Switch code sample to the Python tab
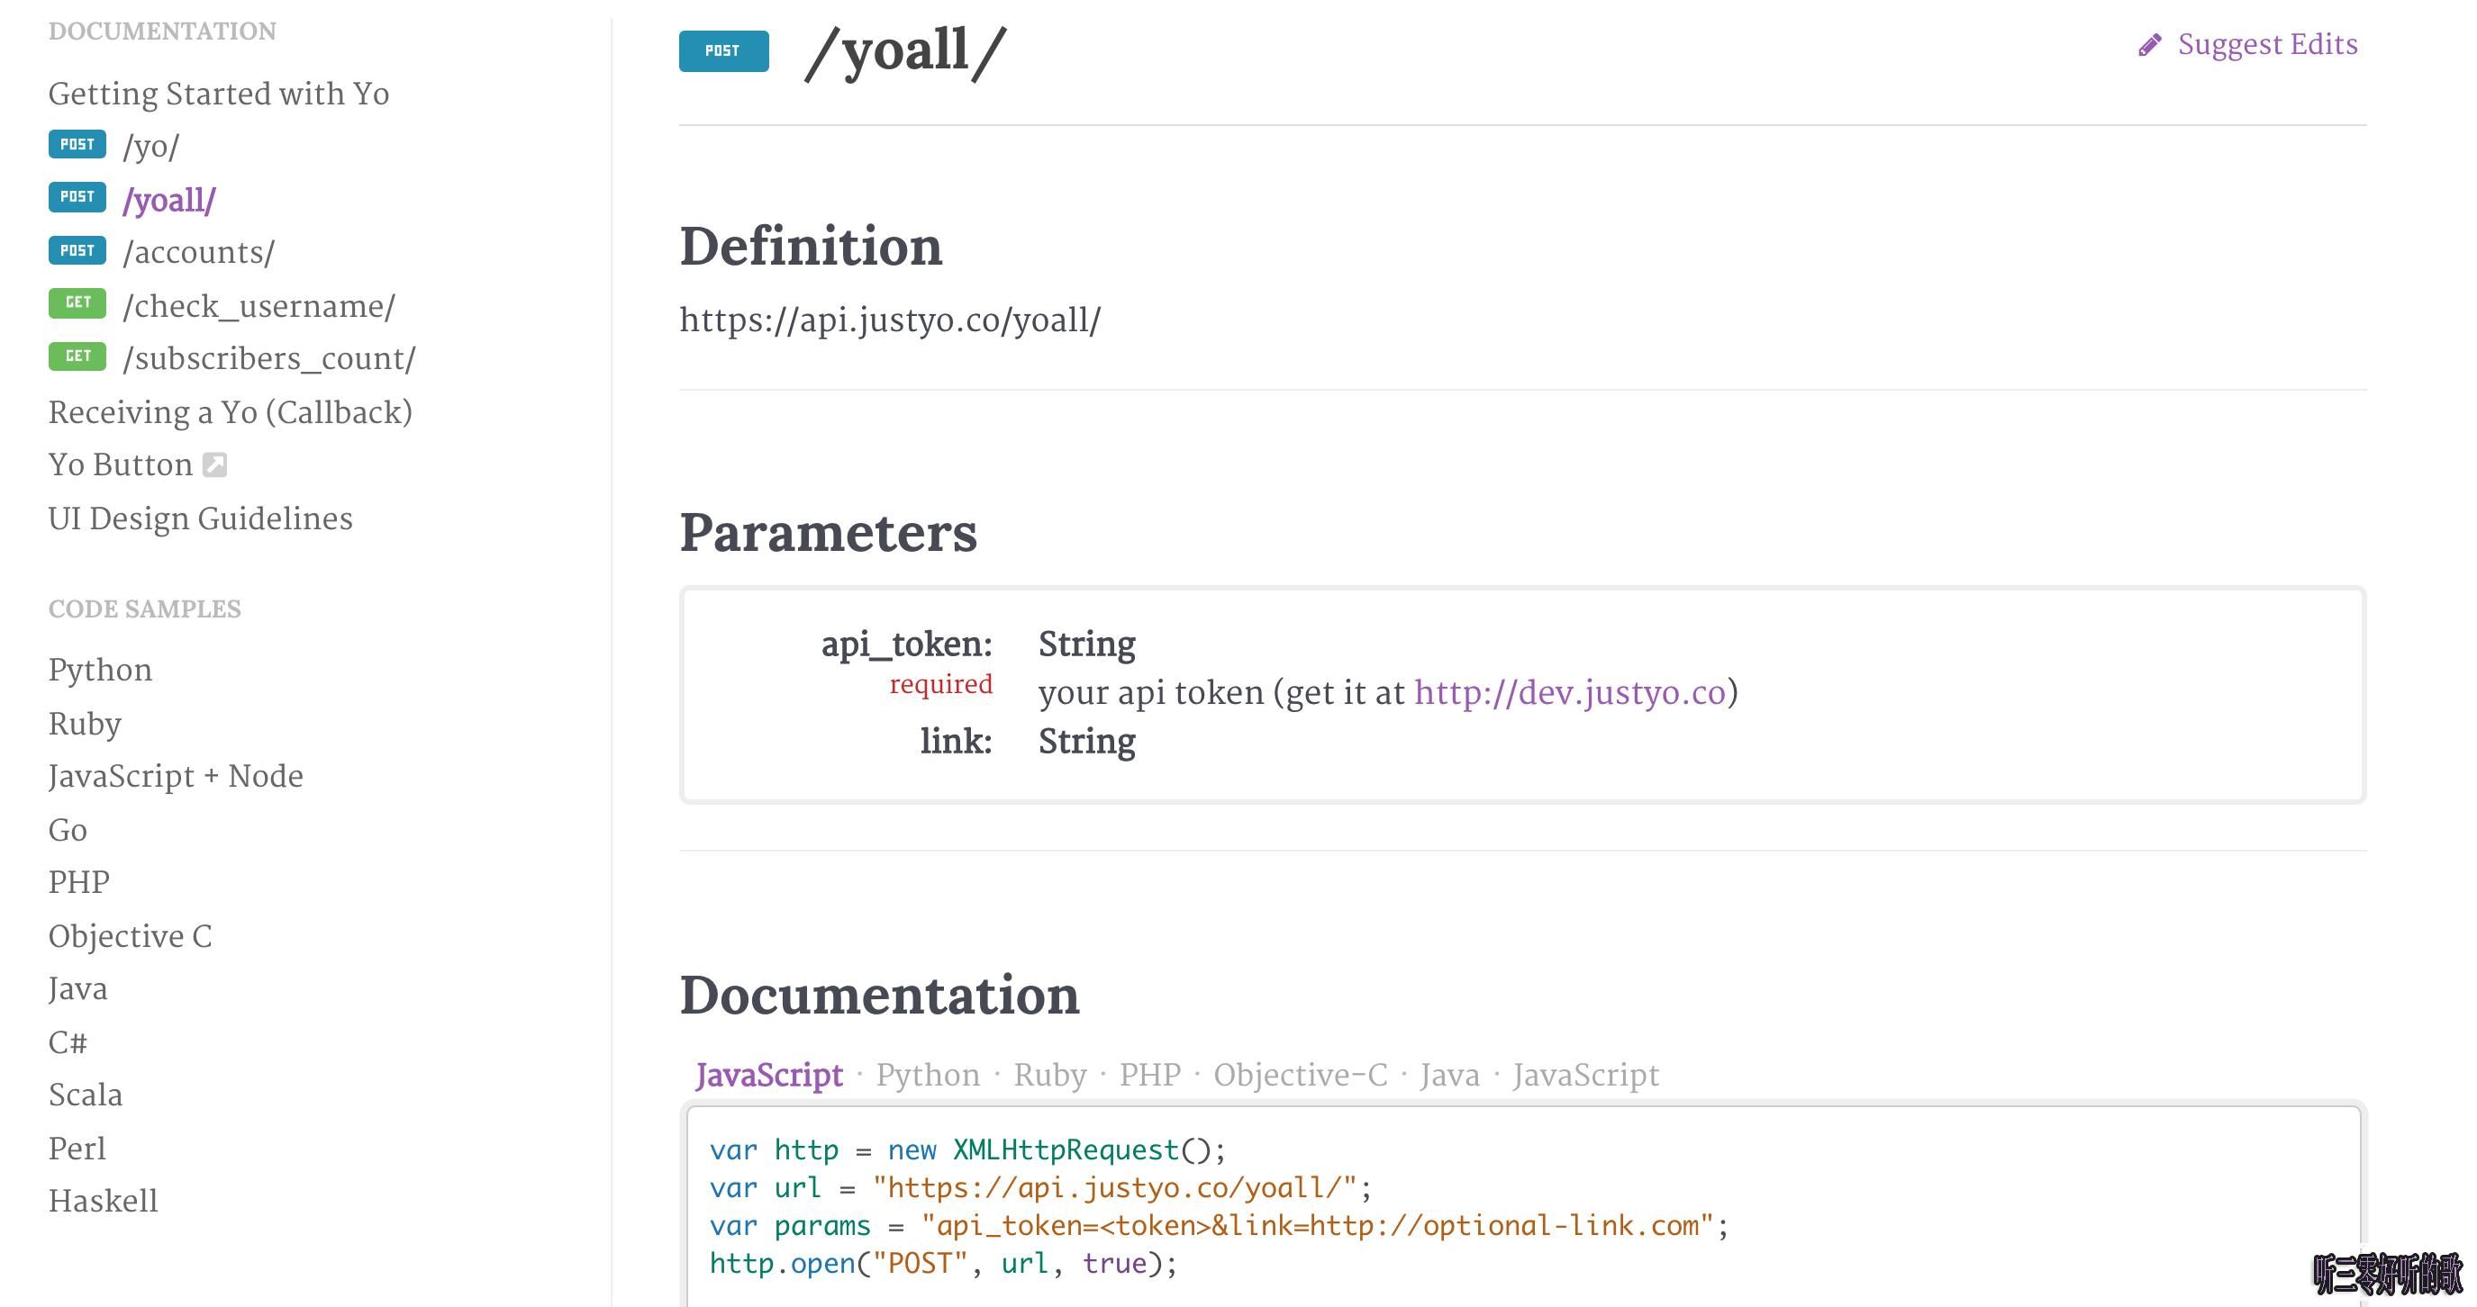2477x1307 pixels. pos(927,1075)
